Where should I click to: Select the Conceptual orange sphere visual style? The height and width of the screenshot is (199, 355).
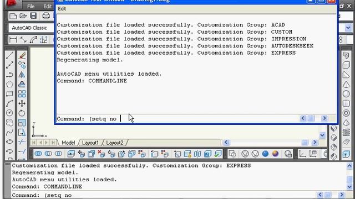[x=276, y=154]
